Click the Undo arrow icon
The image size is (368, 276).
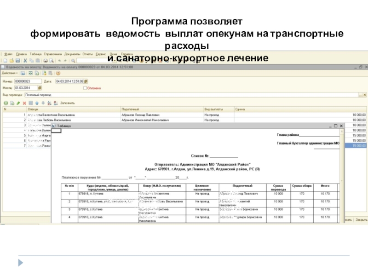click(x=60, y=61)
